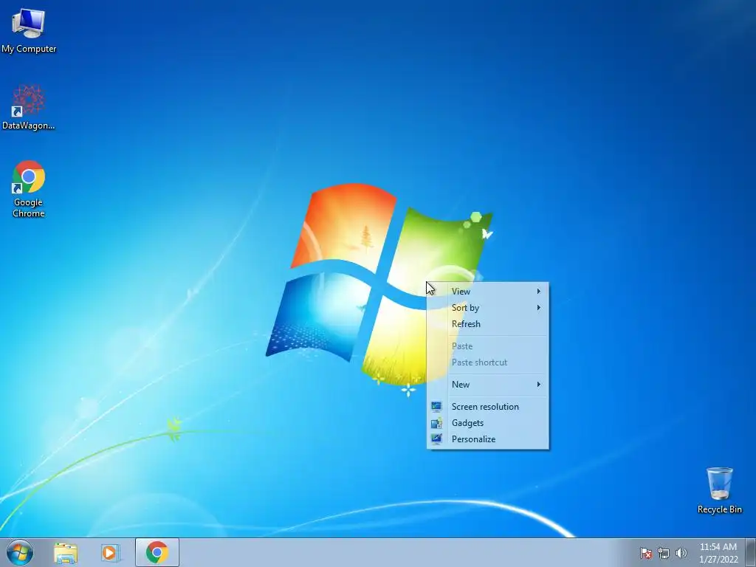Choose Personalize from the context menu
Viewport: 756px width, 567px height.
point(487,439)
